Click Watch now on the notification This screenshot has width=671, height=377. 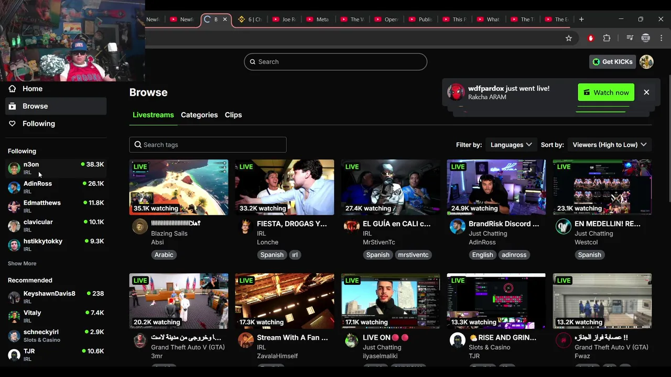[606, 92]
